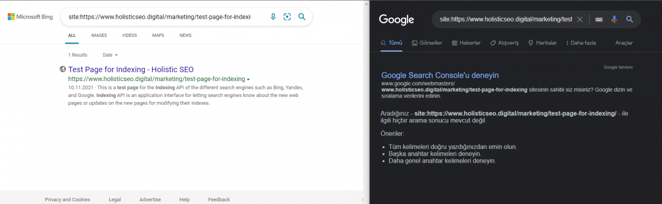The image size is (662, 204).
Task: Open Google Araçlar tools
Action: tap(624, 43)
